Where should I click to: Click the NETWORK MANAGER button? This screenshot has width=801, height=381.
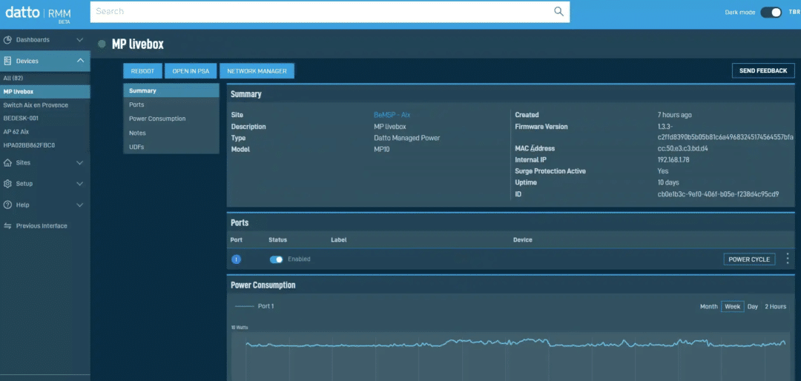(257, 71)
